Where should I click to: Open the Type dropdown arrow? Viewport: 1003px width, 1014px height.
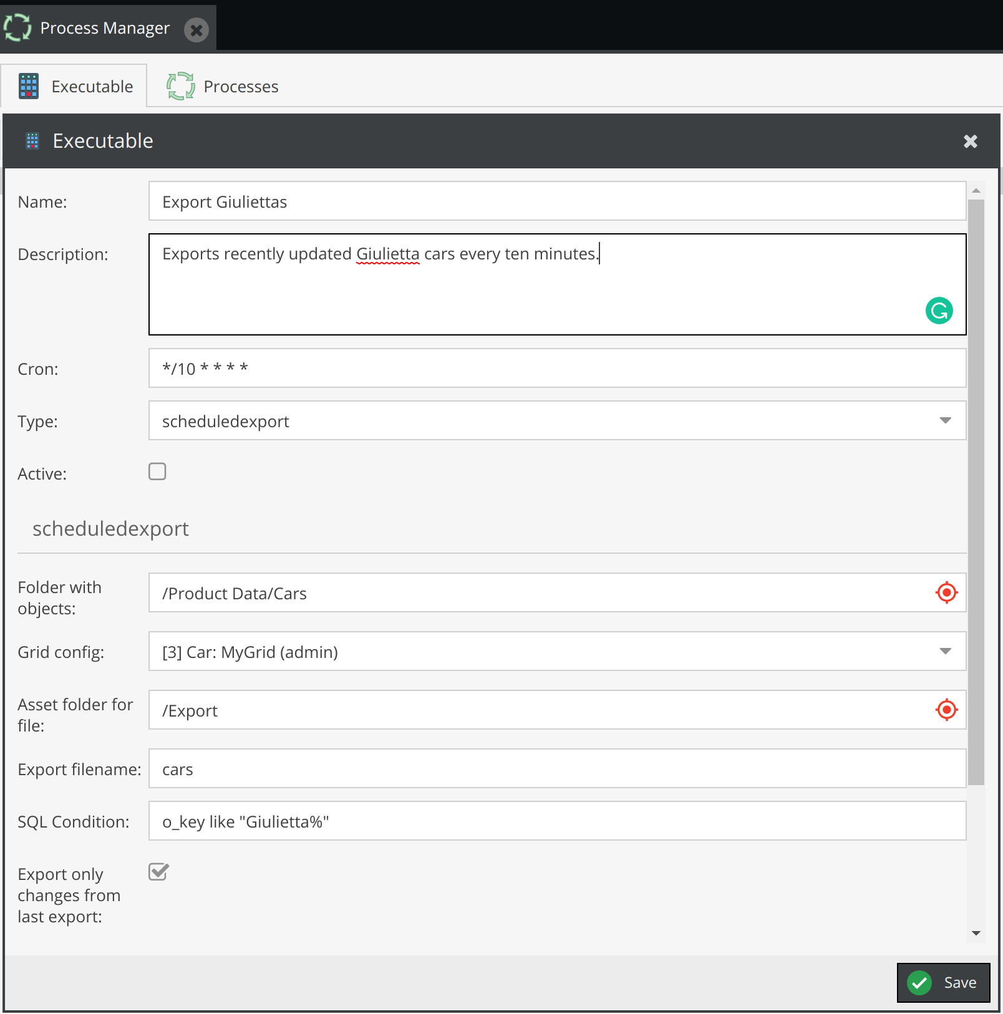946,421
